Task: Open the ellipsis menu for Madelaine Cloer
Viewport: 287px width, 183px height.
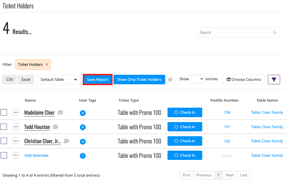Action: pos(16,112)
